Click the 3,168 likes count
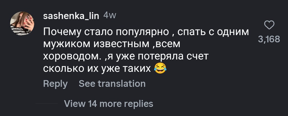The width and height of the screenshot is (288, 116). coord(269,39)
